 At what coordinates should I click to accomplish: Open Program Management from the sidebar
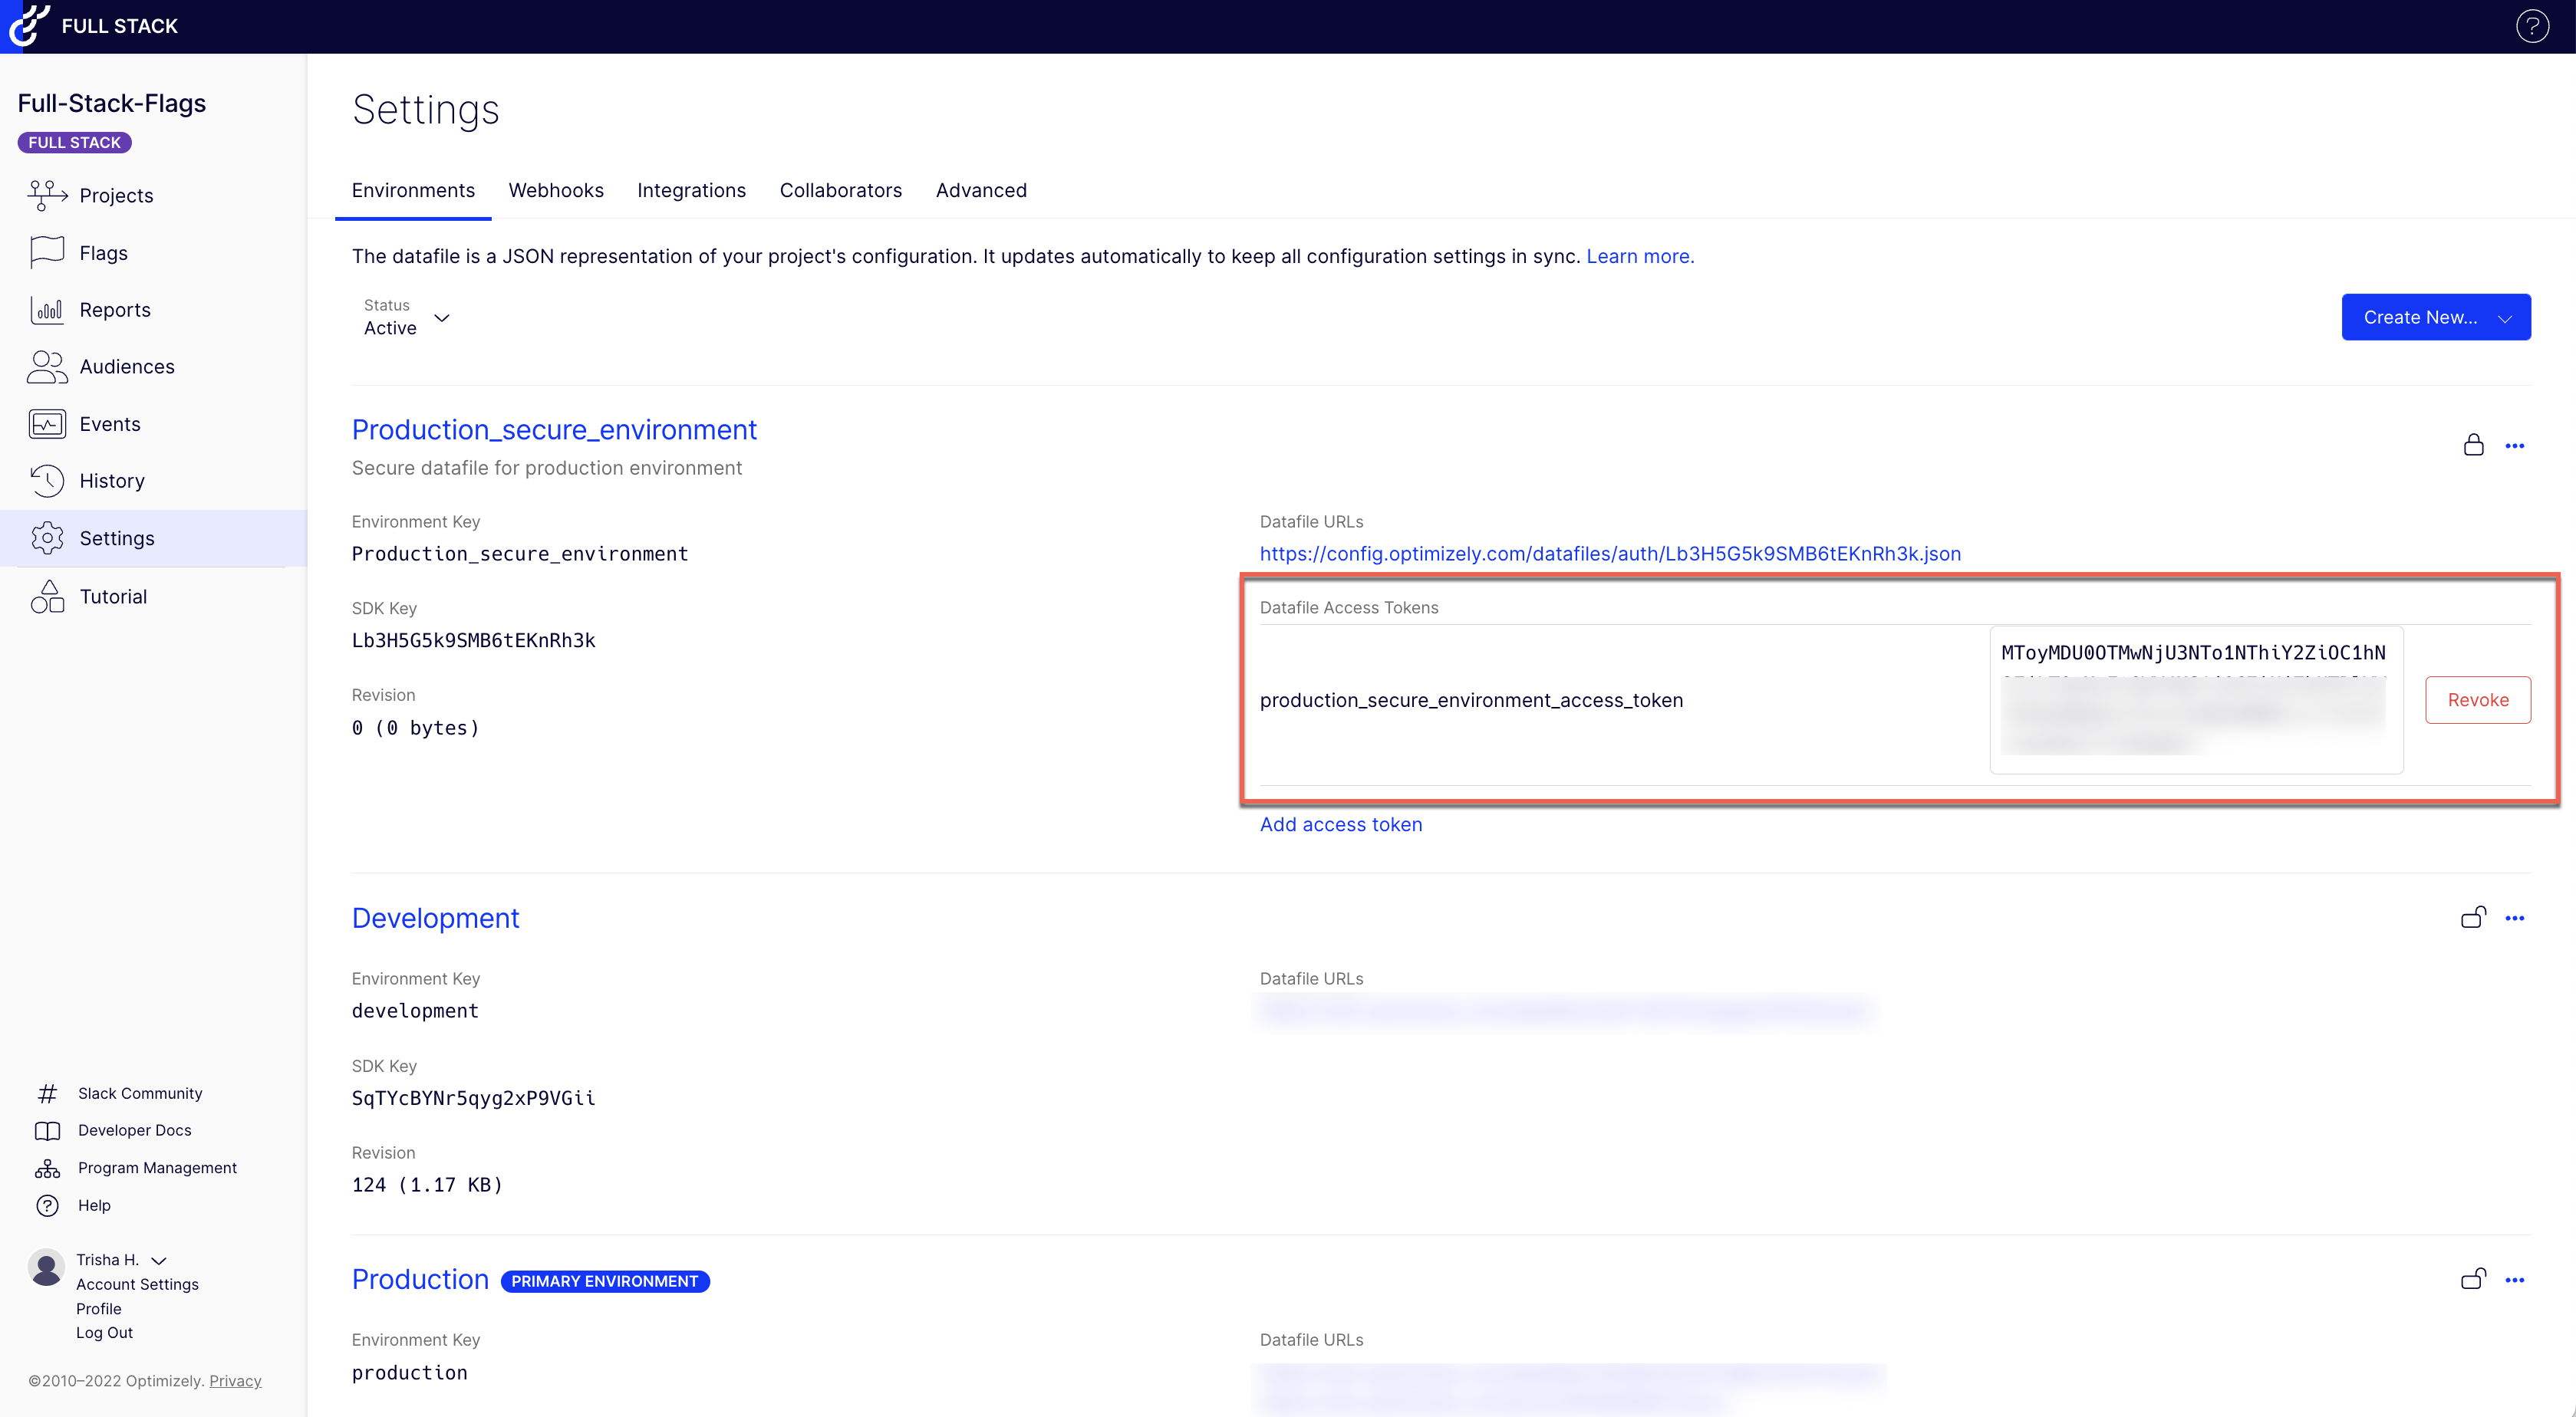(157, 1167)
